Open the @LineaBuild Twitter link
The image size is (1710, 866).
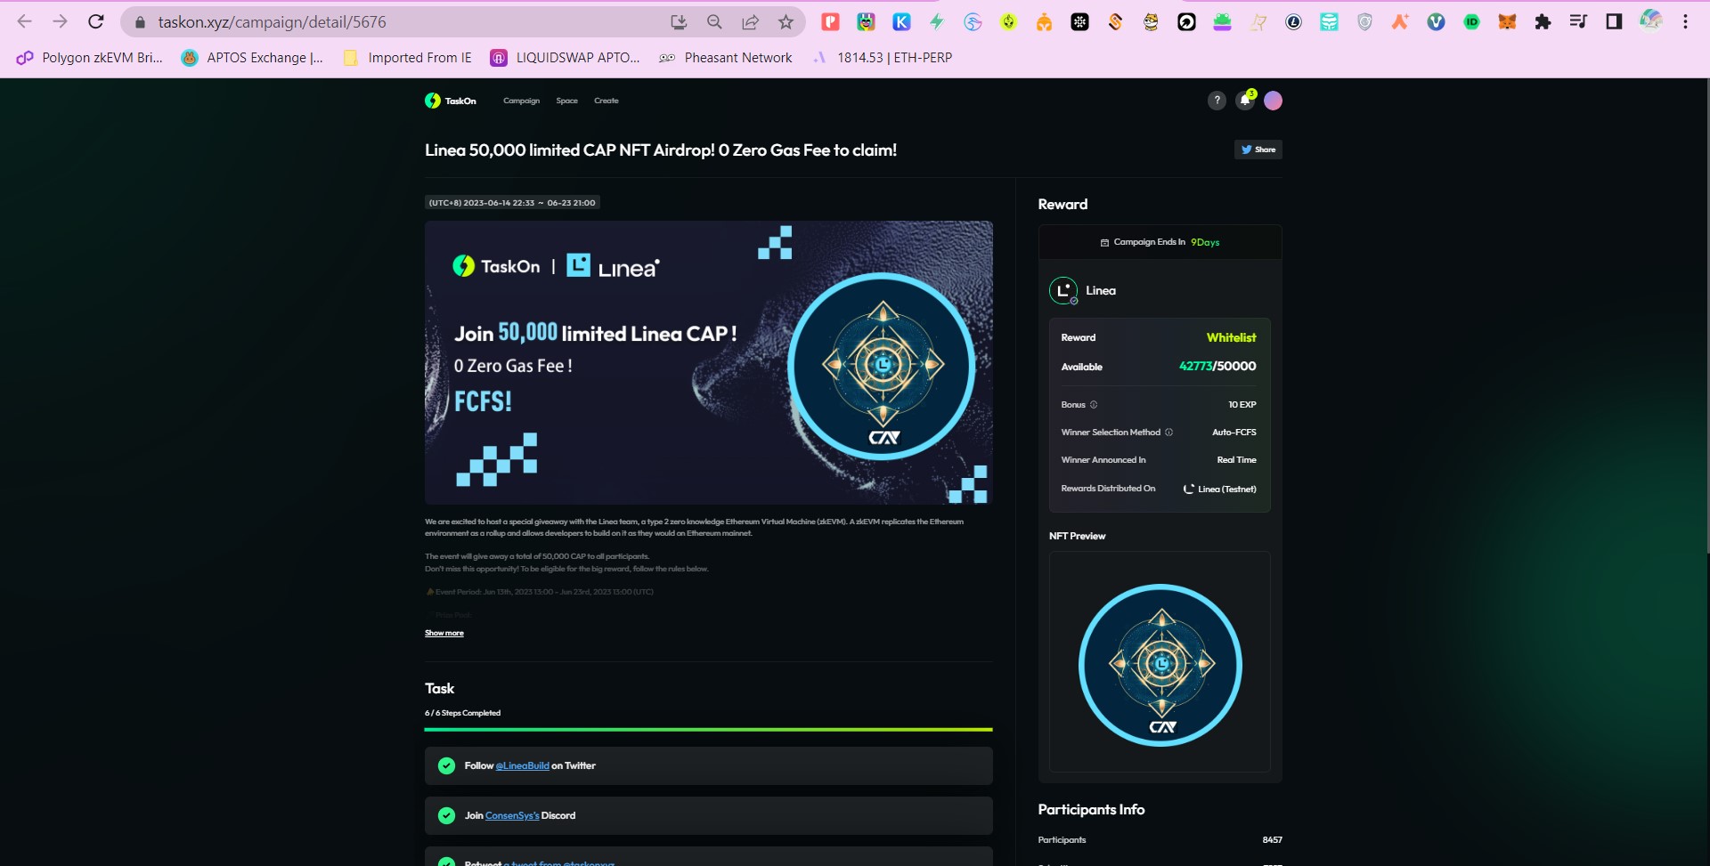(x=523, y=766)
